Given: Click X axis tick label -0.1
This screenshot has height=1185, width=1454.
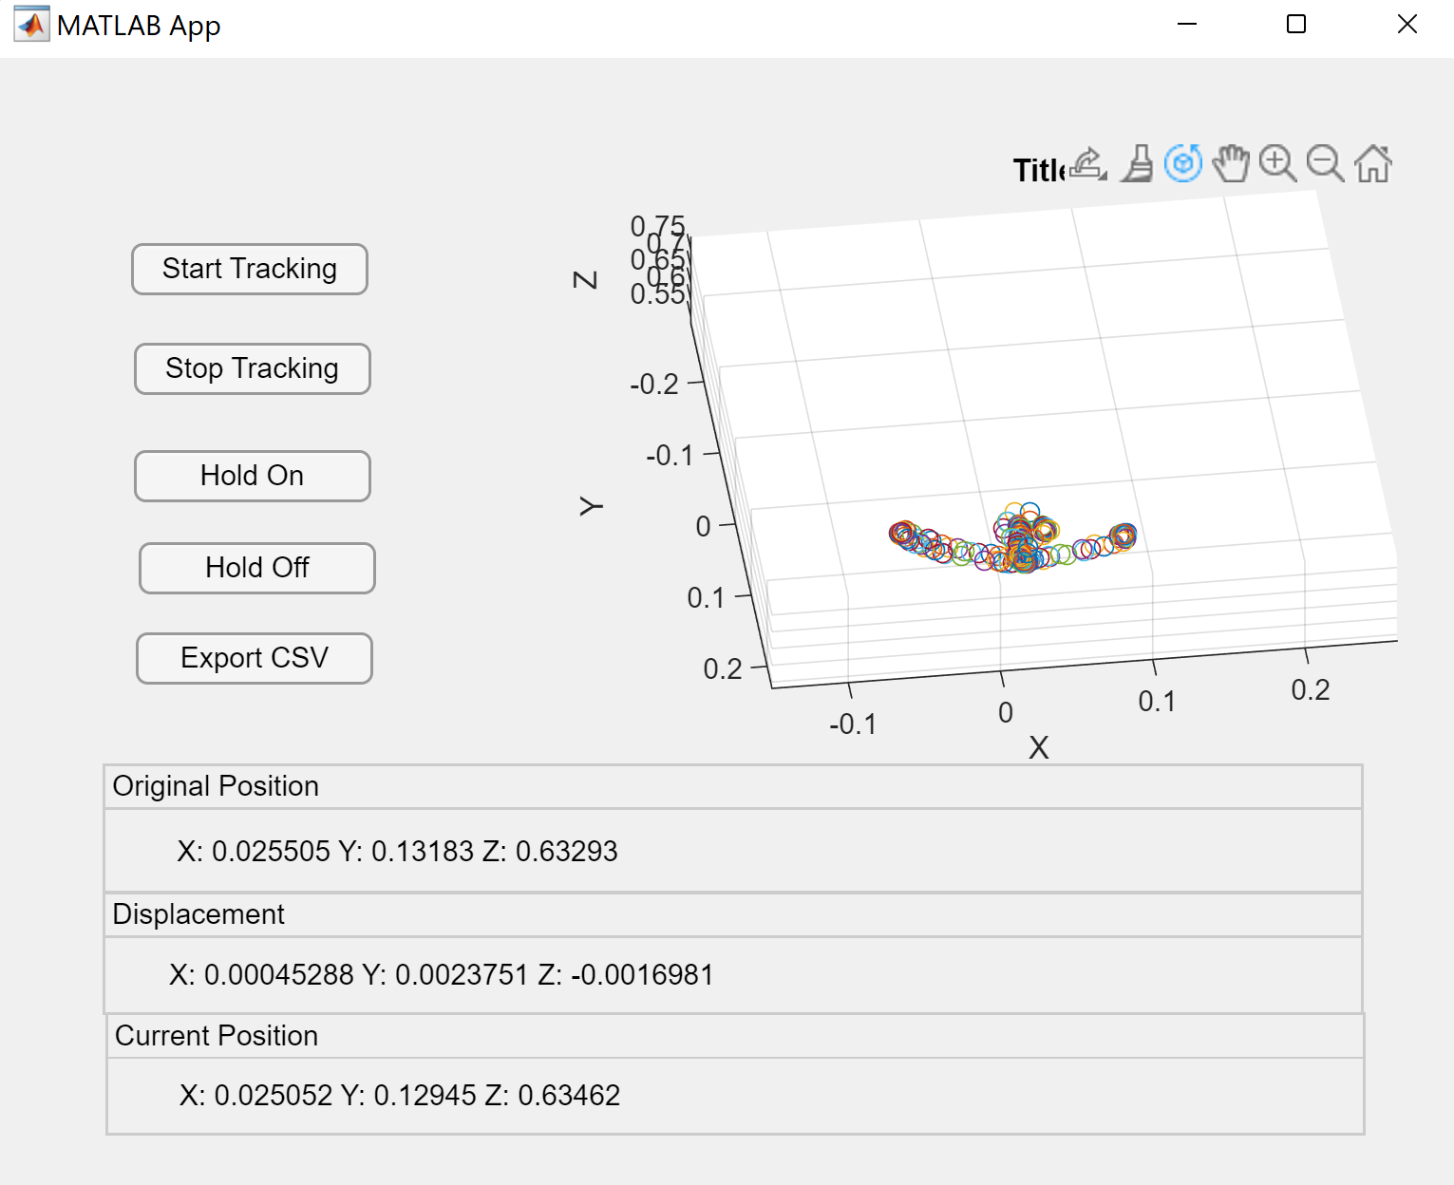Looking at the screenshot, I should (x=853, y=724).
